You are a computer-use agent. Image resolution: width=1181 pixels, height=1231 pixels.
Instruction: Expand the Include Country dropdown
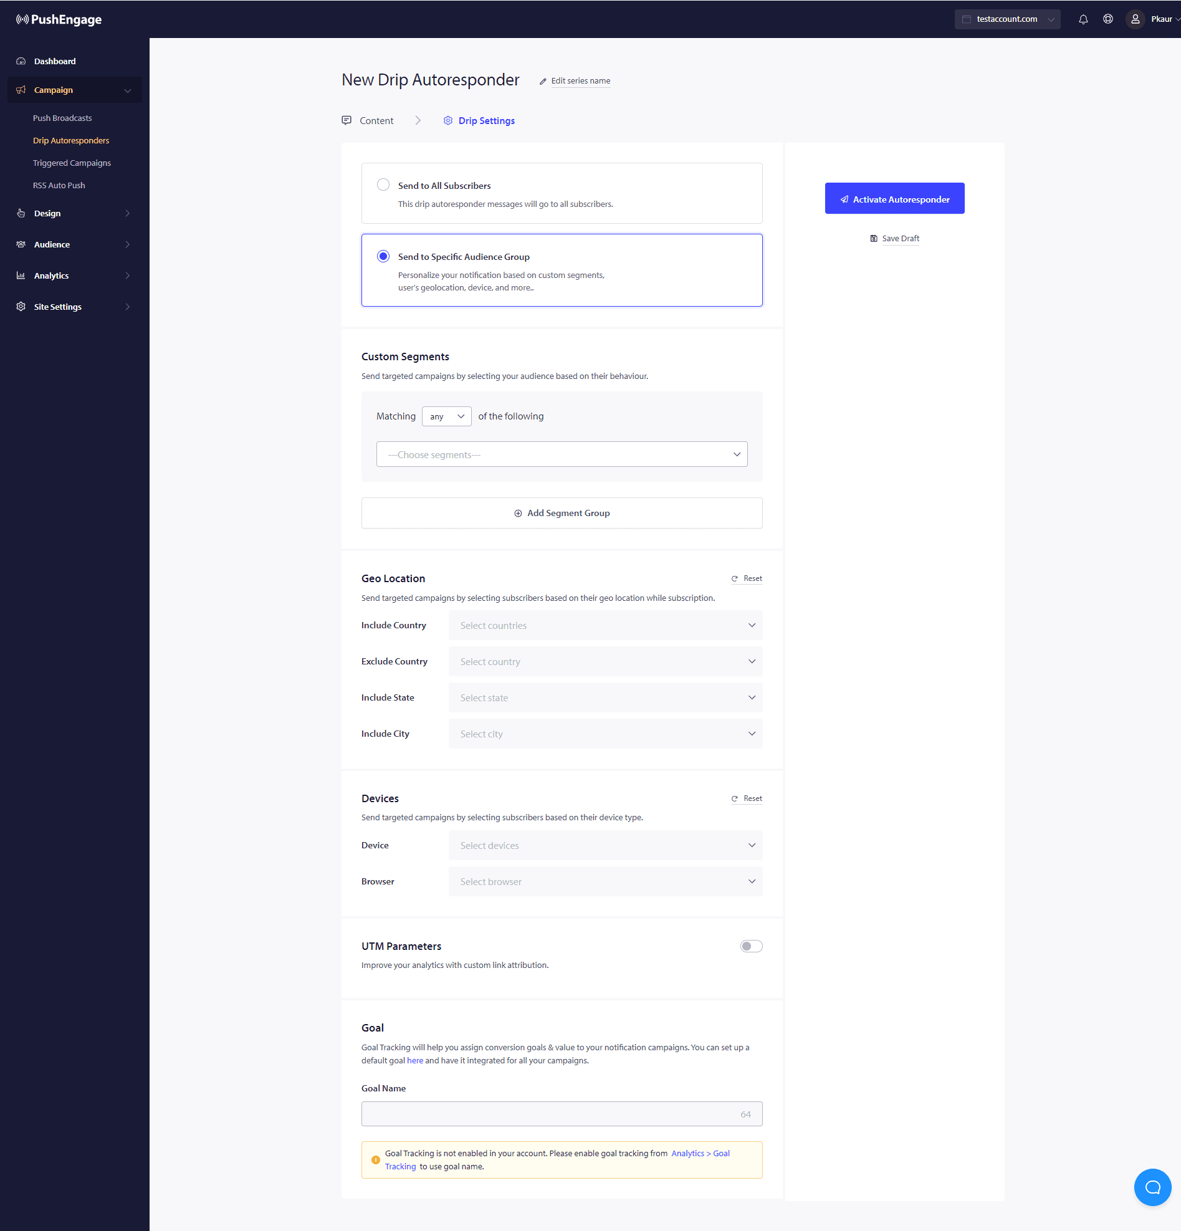(605, 626)
